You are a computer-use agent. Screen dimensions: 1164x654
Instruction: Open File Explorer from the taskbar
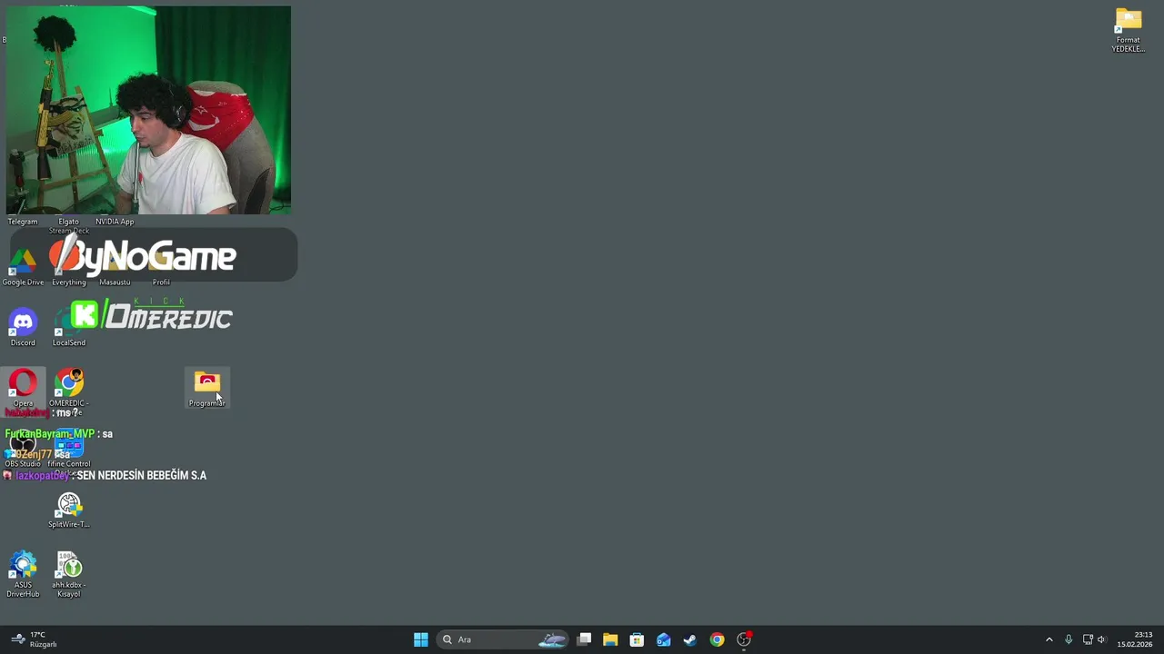pyautogui.click(x=610, y=639)
